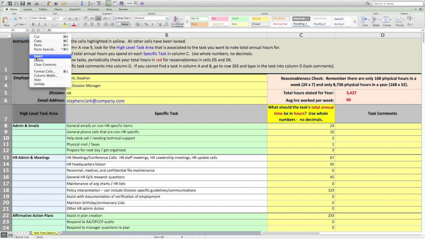Image resolution: width=425 pixels, height=239 pixels.
Task: Click the AutoSum sigma icon
Action: [x=82, y=3]
